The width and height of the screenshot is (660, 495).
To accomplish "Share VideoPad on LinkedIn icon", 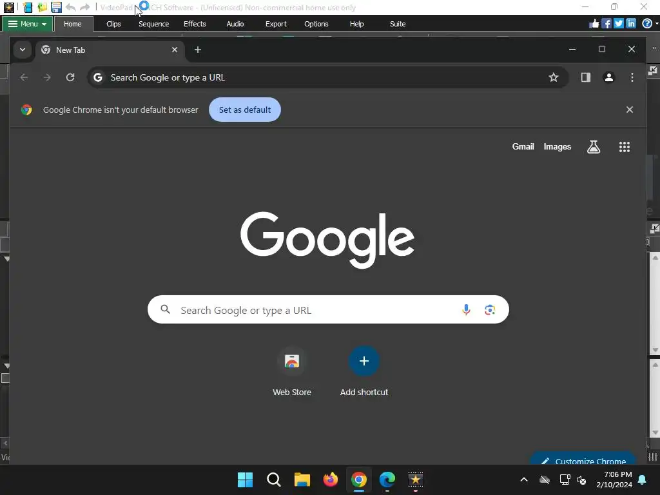I will pyautogui.click(x=630, y=24).
